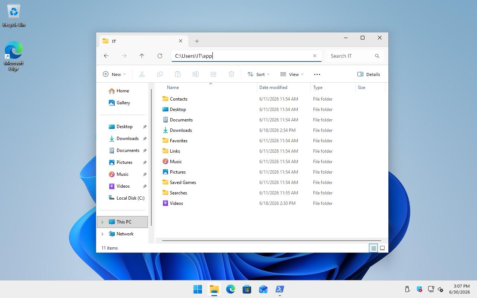Open the See more ellipsis menu
Viewport: 477px width, 298px height.
click(317, 74)
